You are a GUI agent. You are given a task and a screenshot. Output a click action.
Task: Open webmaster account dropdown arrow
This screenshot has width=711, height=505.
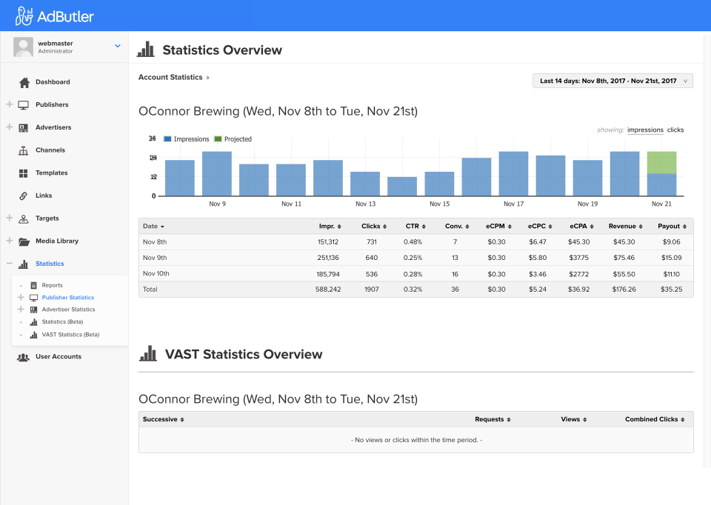point(117,46)
